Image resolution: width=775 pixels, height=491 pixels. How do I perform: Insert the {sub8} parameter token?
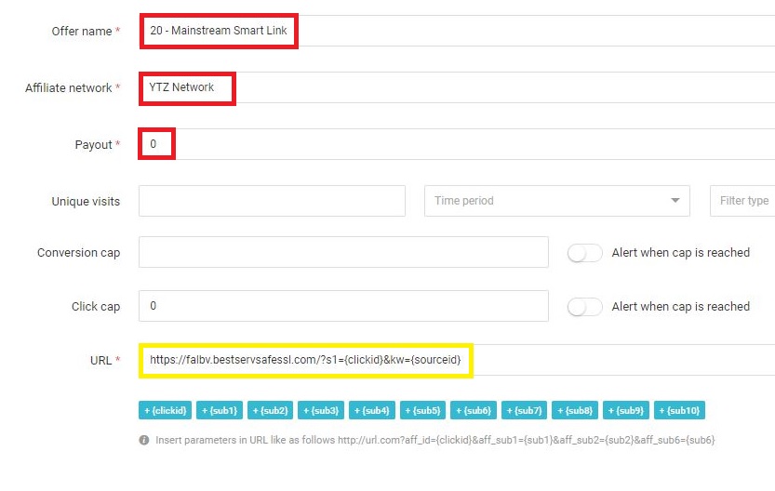574,410
